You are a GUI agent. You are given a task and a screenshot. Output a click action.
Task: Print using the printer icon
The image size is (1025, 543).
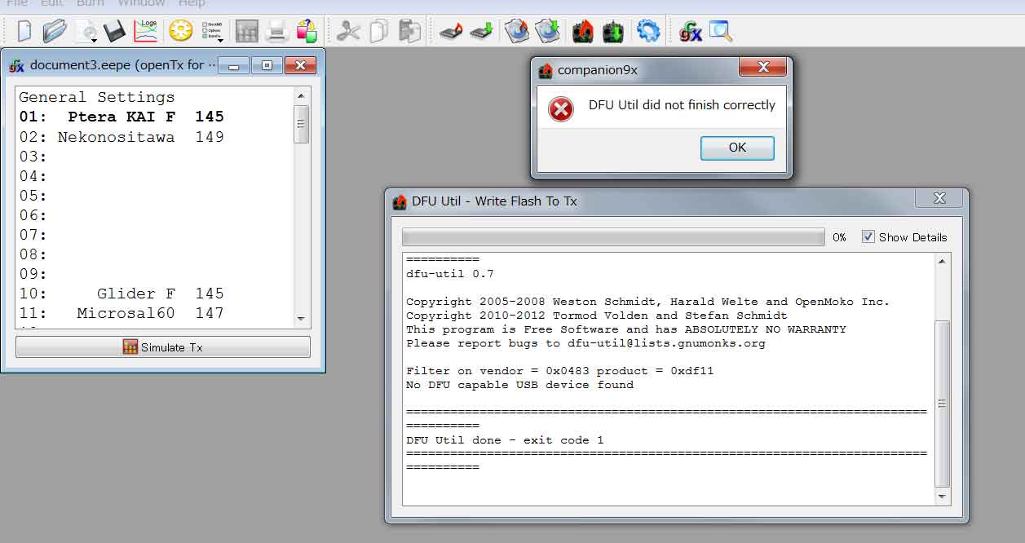point(277,32)
